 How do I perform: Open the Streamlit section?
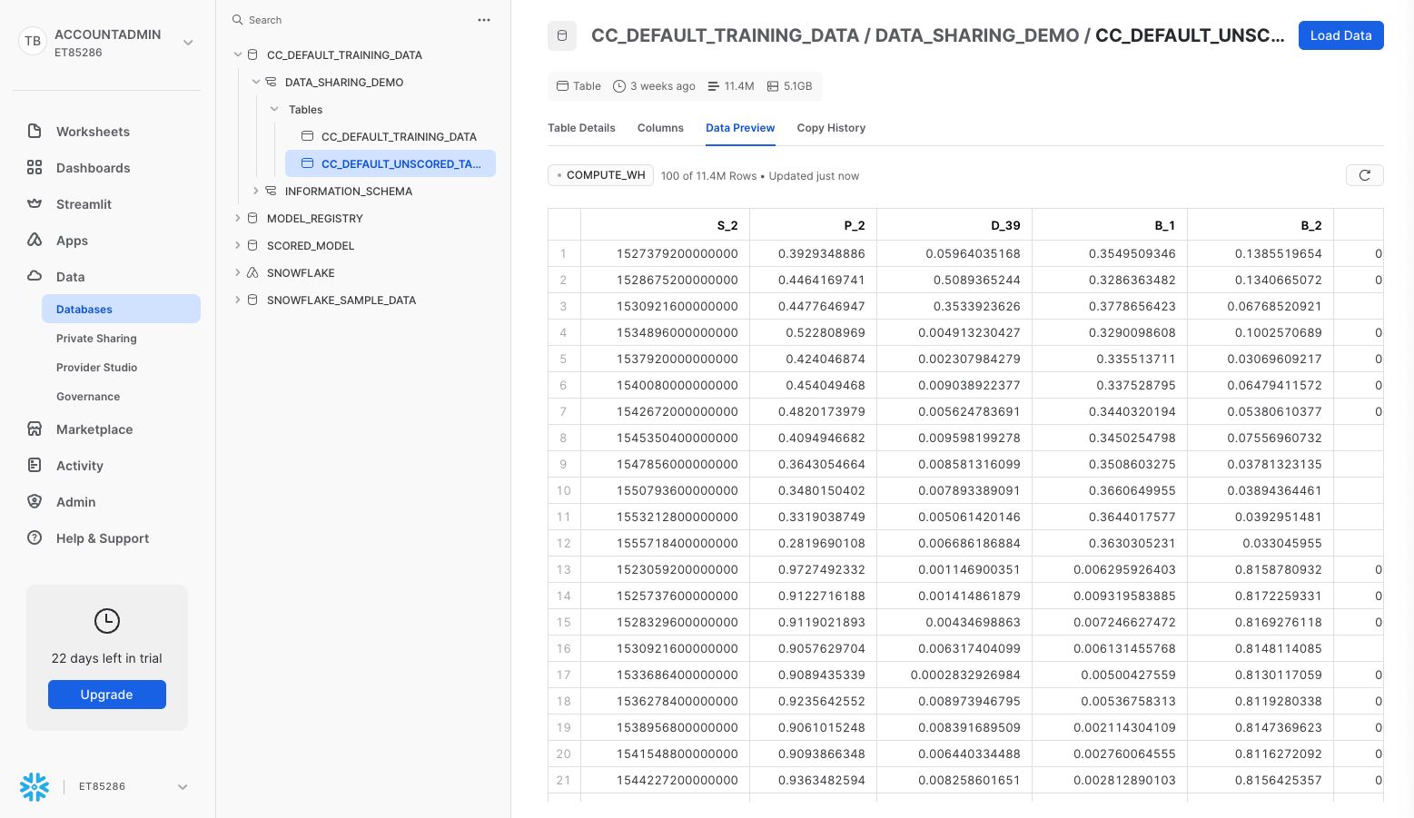pos(84,204)
